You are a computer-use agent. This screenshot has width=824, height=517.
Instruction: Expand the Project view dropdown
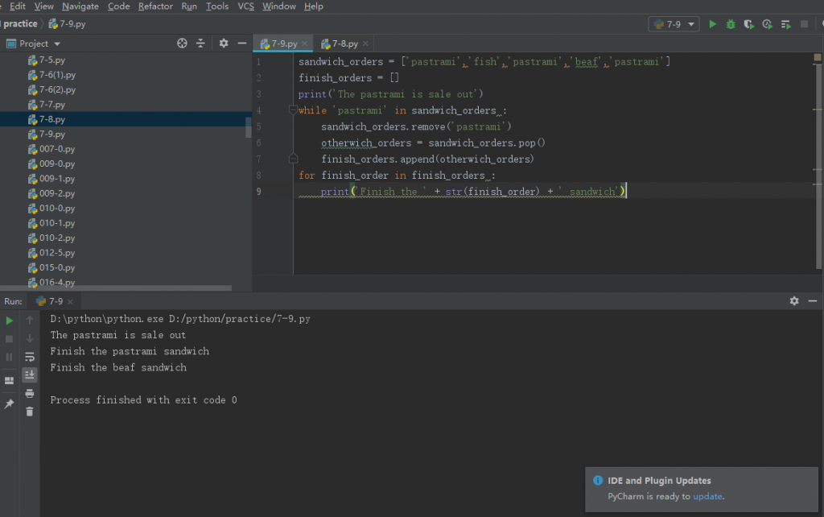[57, 43]
